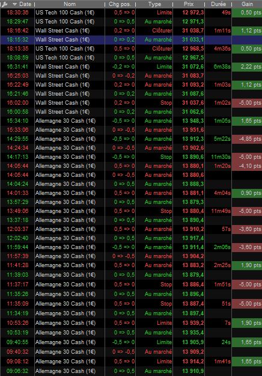The height and width of the screenshot is (376, 262).
Task: Click the 2m06s duration
Action: tap(222, 247)
